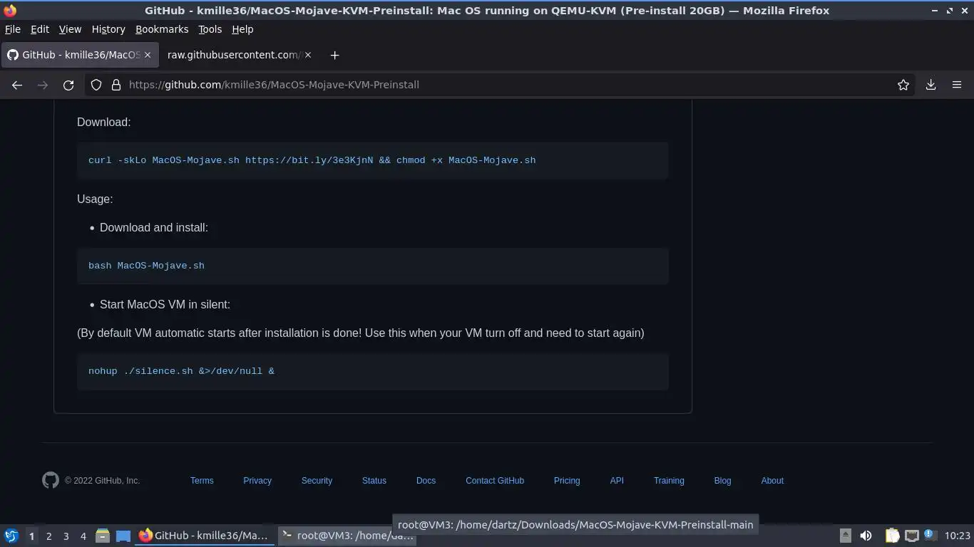The image size is (974, 547).
Task: Click the curl -skLo download command text
Action: click(x=312, y=160)
